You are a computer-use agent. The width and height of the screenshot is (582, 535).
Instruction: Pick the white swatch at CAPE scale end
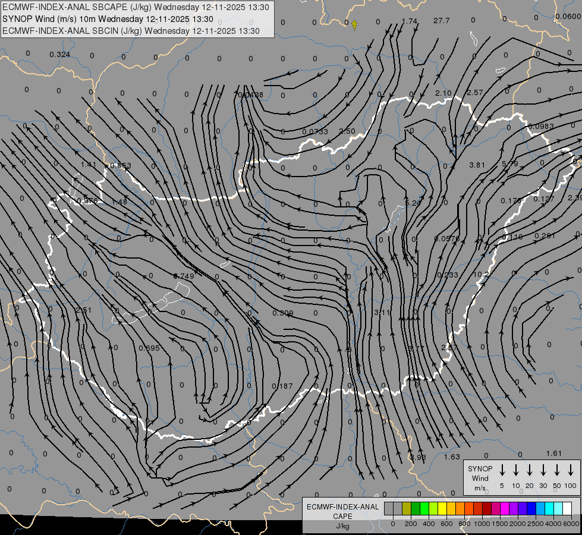567,509
